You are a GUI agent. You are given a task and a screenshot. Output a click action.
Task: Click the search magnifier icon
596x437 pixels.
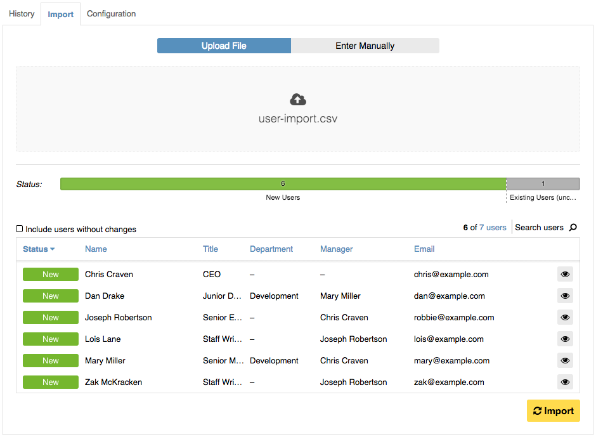[x=573, y=228]
